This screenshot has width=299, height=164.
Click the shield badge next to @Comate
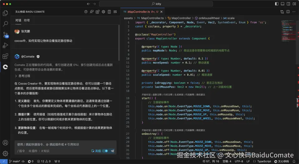tap(38, 57)
